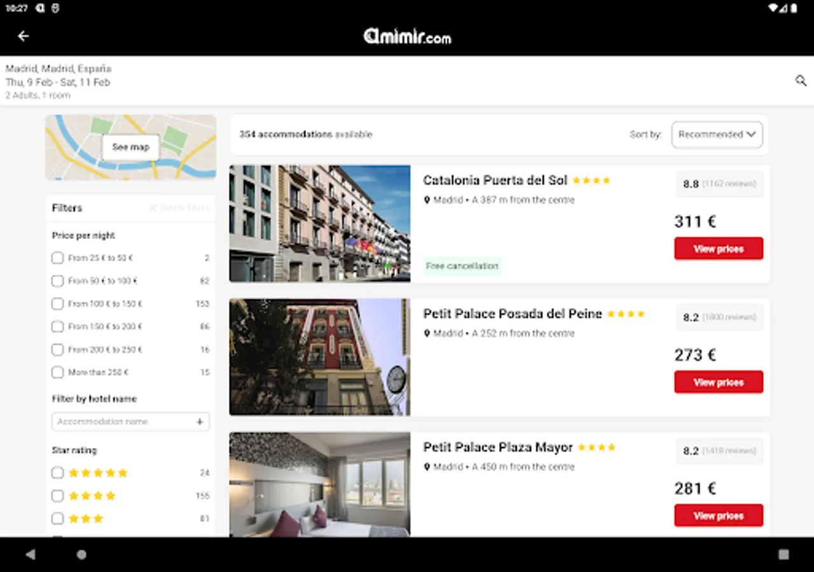Click the 311 € price

695,222
